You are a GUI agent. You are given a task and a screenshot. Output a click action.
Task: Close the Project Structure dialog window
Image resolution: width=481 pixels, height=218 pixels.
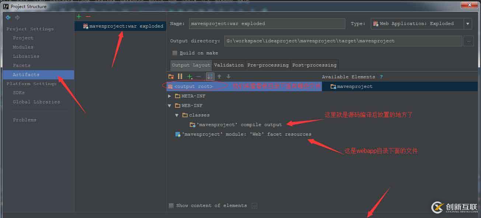coord(469,5)
